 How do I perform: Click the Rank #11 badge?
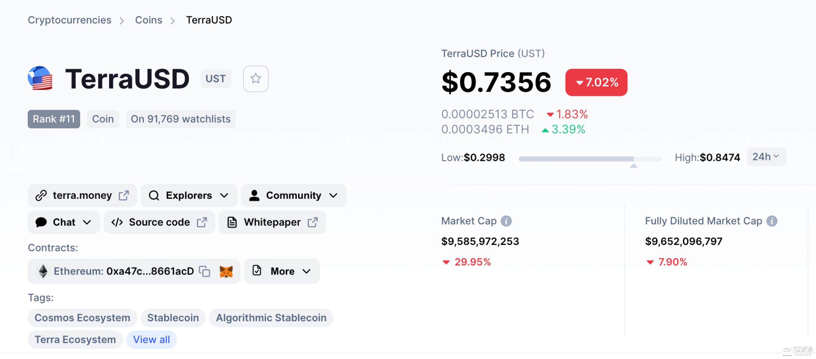point(54,119)
